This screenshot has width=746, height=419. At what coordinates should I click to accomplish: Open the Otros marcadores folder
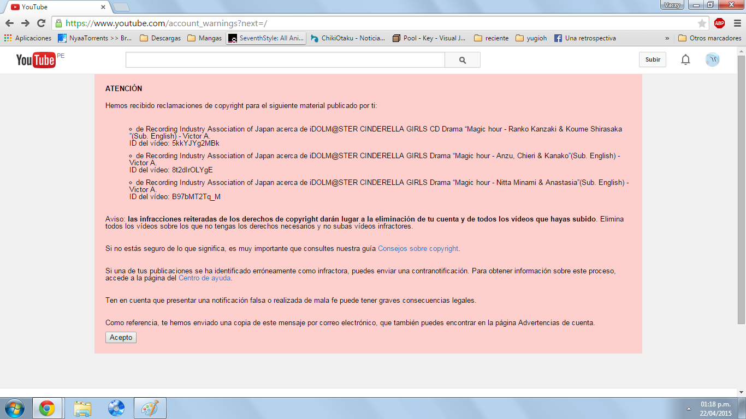pyautogui.click(x=710, y=38)
